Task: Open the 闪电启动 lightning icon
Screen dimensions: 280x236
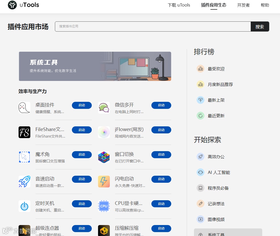Action: click(x=104, y=182)
